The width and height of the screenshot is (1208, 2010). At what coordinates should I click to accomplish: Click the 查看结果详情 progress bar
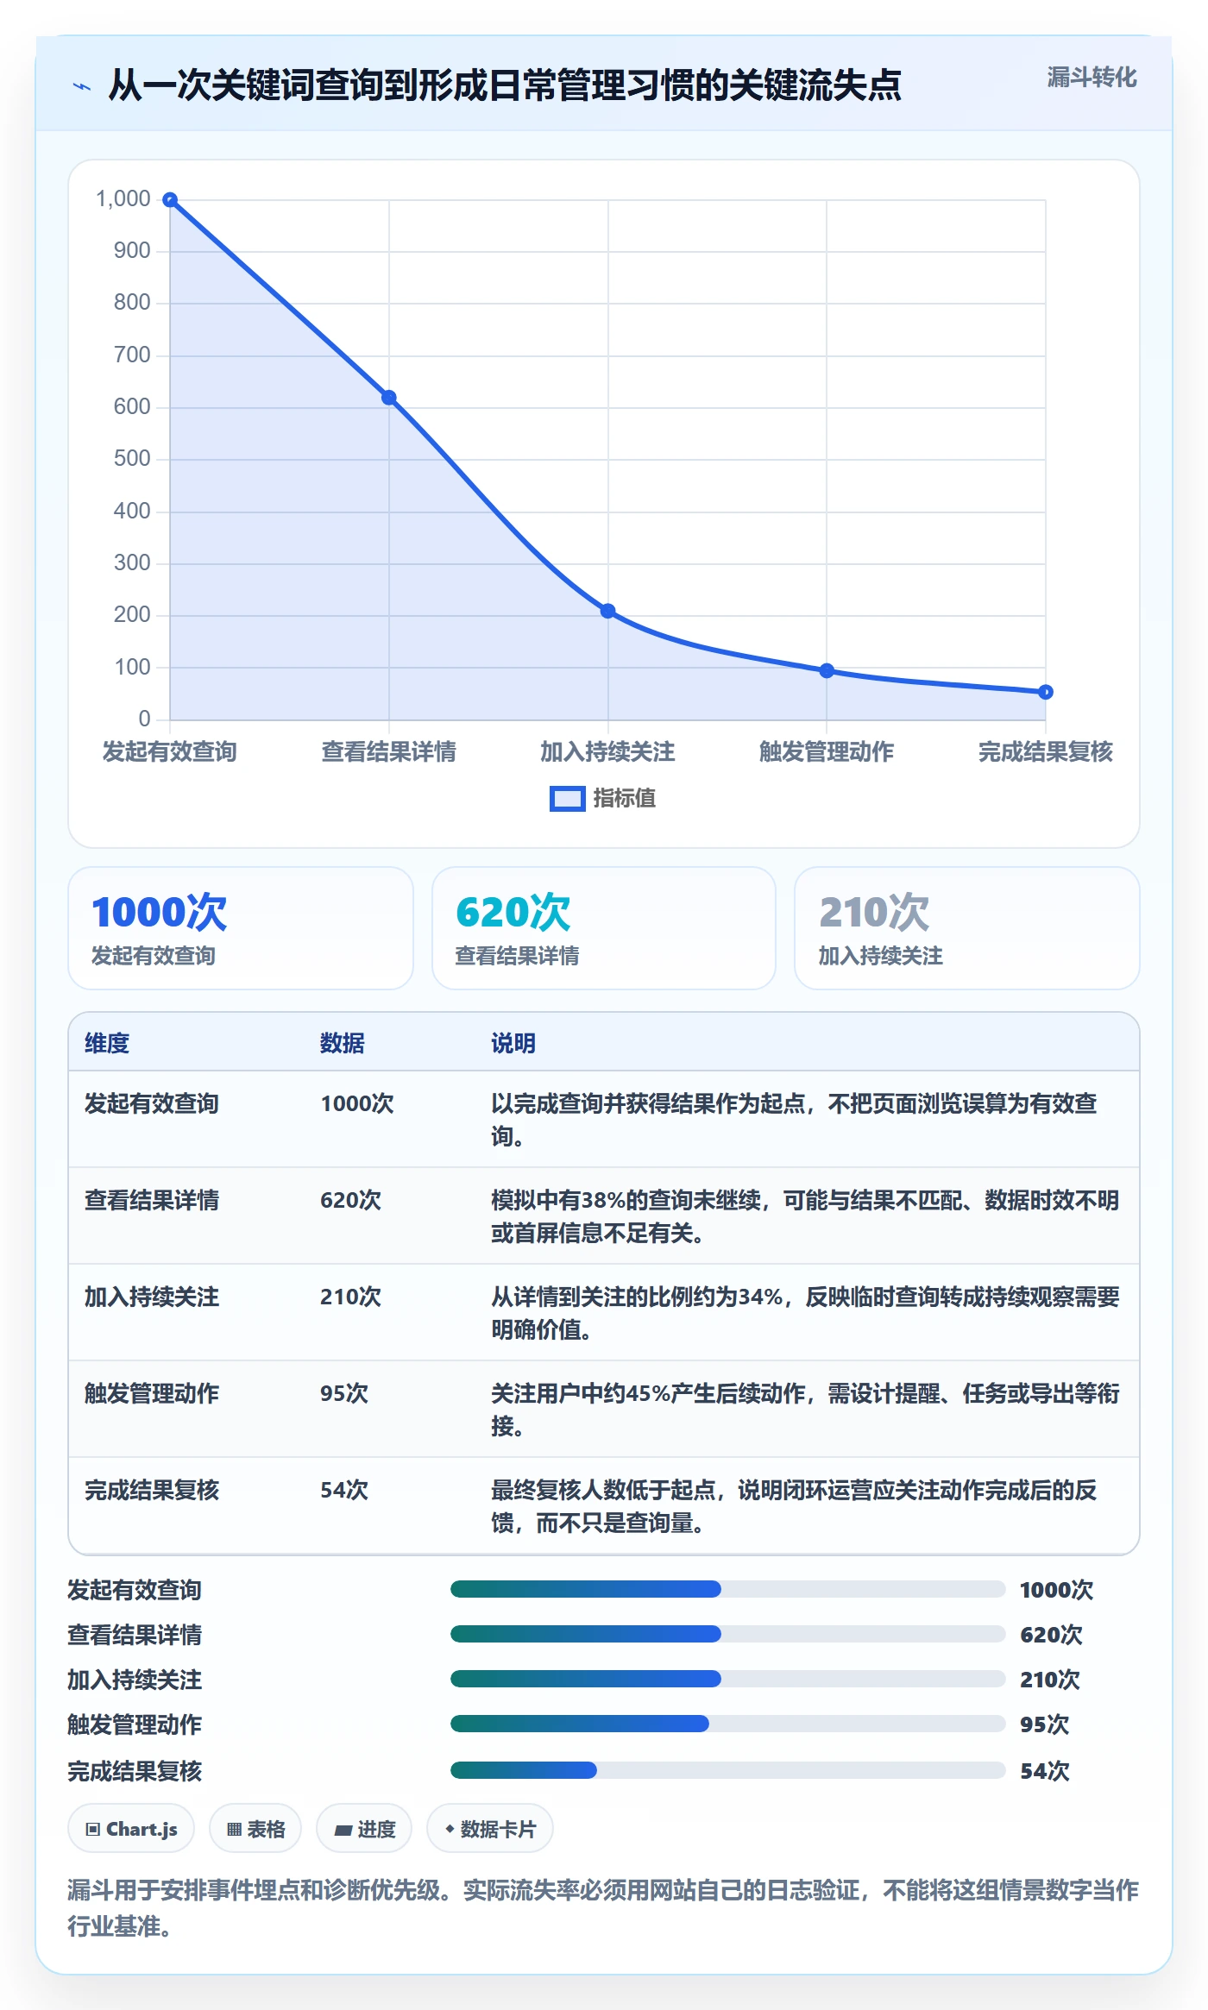click(x=728, y=1634)
